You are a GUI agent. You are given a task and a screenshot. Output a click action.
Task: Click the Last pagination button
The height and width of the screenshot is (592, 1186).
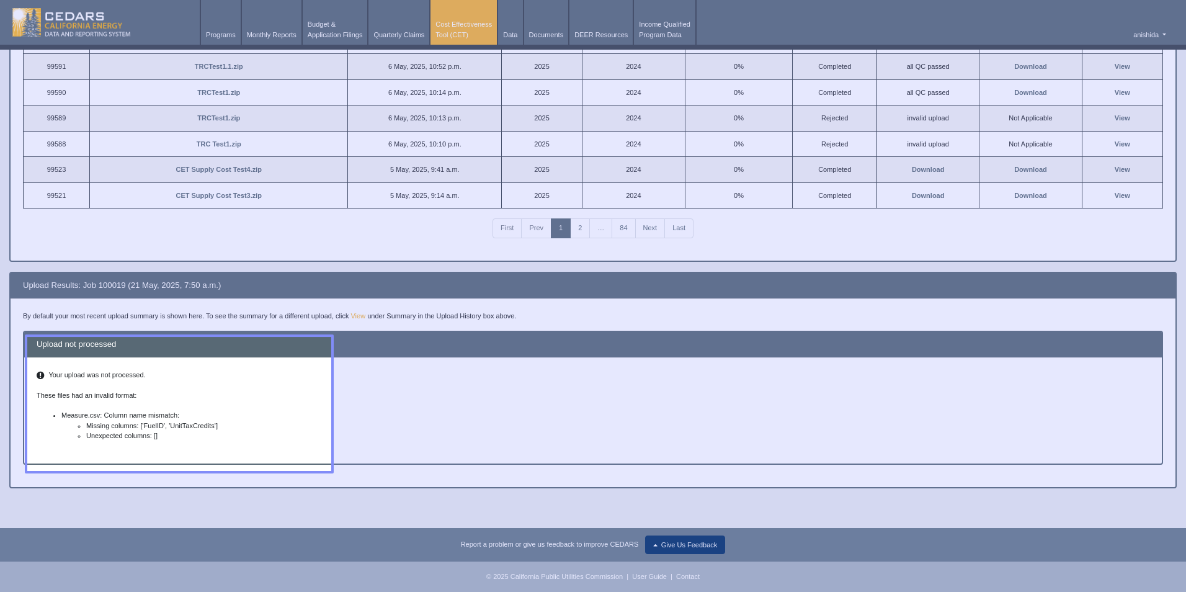pos(679,228)
